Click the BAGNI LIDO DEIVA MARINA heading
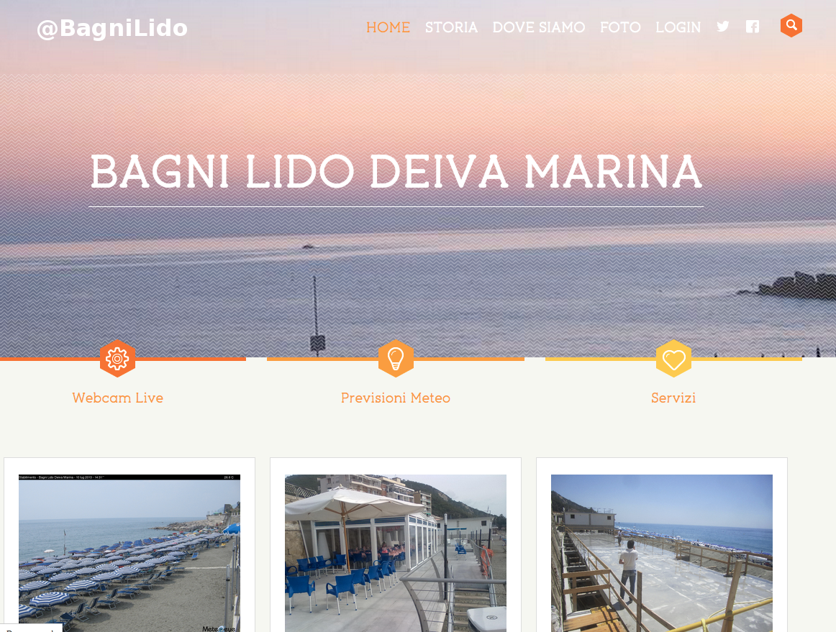 point(396,172)
